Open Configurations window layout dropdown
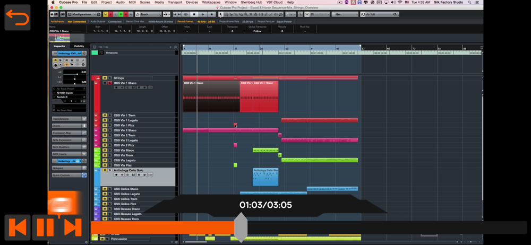This screenshot has width=531, height=245. click(x=84, y=14)
